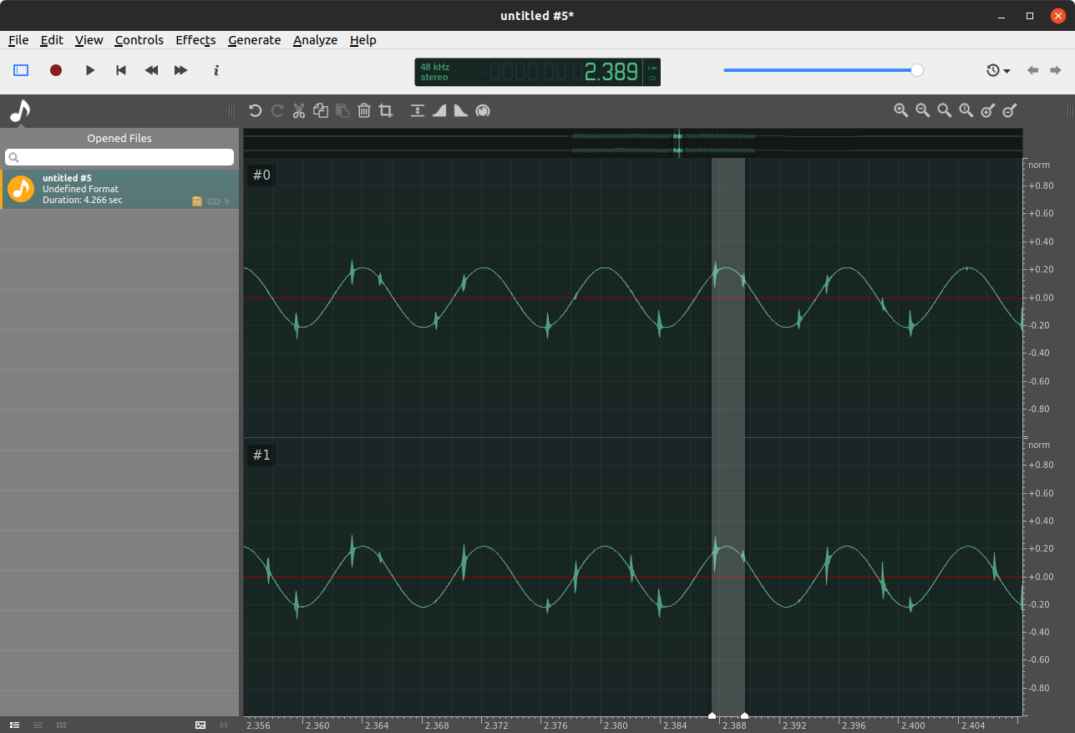Click the fade-out effect icon
The image size is (1075, 733).
pos(460,110)
